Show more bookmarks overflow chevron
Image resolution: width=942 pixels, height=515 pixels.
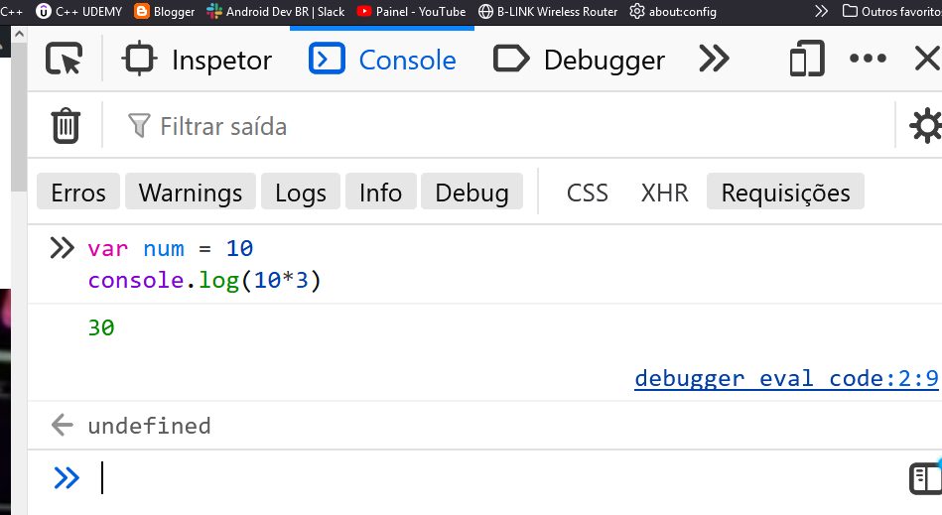pos(820,12)
